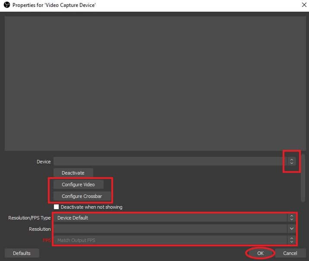Click the chevron at the Resolution field's end
This screenshot has height=261, width=309.
click(292, 229)
